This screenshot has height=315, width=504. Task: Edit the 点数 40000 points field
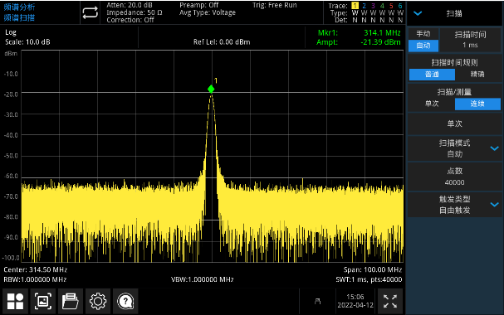click(454, 177)
